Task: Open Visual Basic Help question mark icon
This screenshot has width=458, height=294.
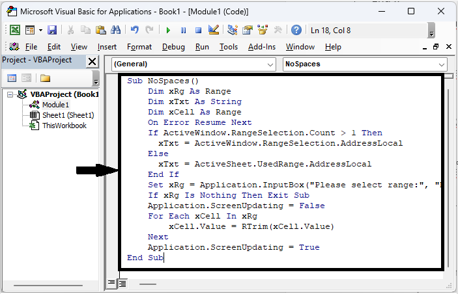Action: click(x=296, y=30)
